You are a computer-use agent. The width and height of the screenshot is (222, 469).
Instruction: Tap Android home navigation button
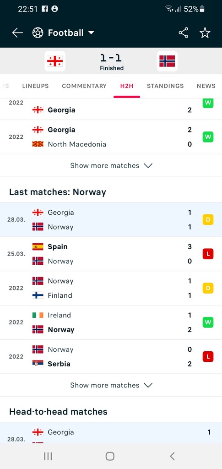[110, 456]
